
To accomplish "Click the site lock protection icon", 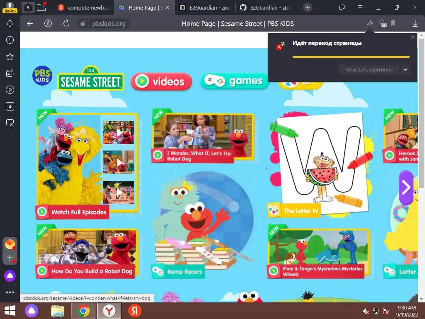I will tap(83, 24).
